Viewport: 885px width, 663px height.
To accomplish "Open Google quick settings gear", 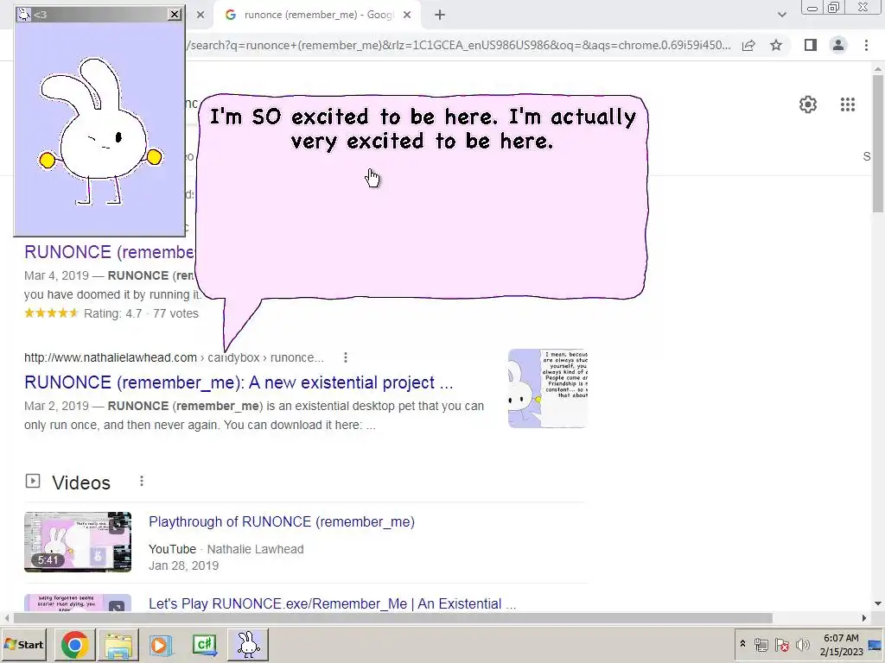I will (x=808, y=104).
